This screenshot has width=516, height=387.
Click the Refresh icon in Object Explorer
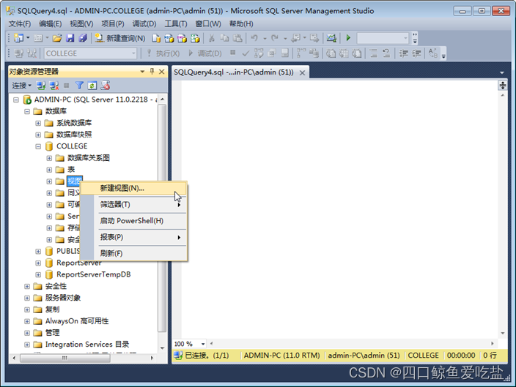(92, 86)
